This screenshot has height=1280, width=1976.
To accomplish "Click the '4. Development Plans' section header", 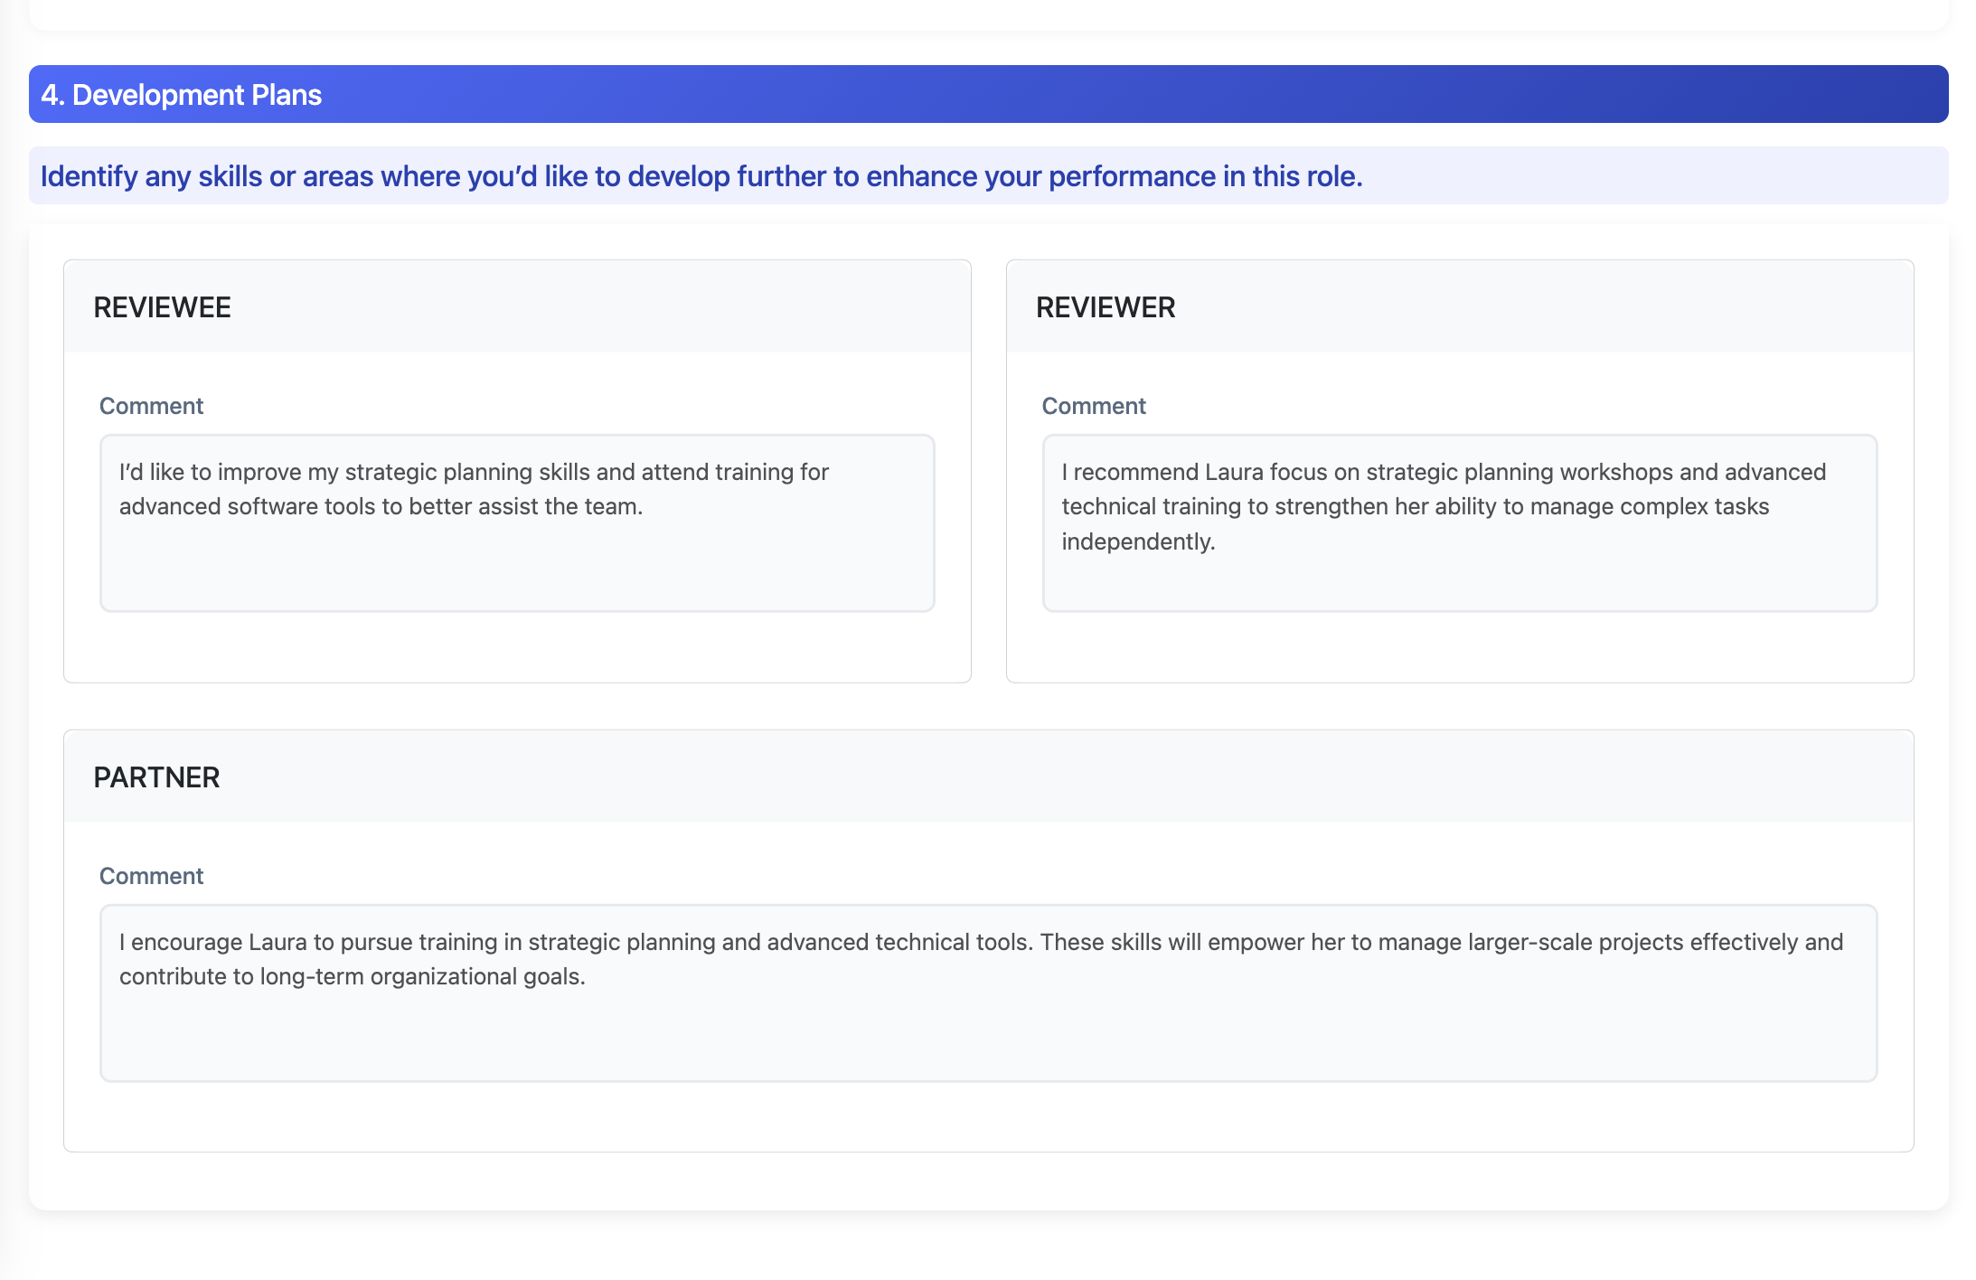I will coord(181,95).
